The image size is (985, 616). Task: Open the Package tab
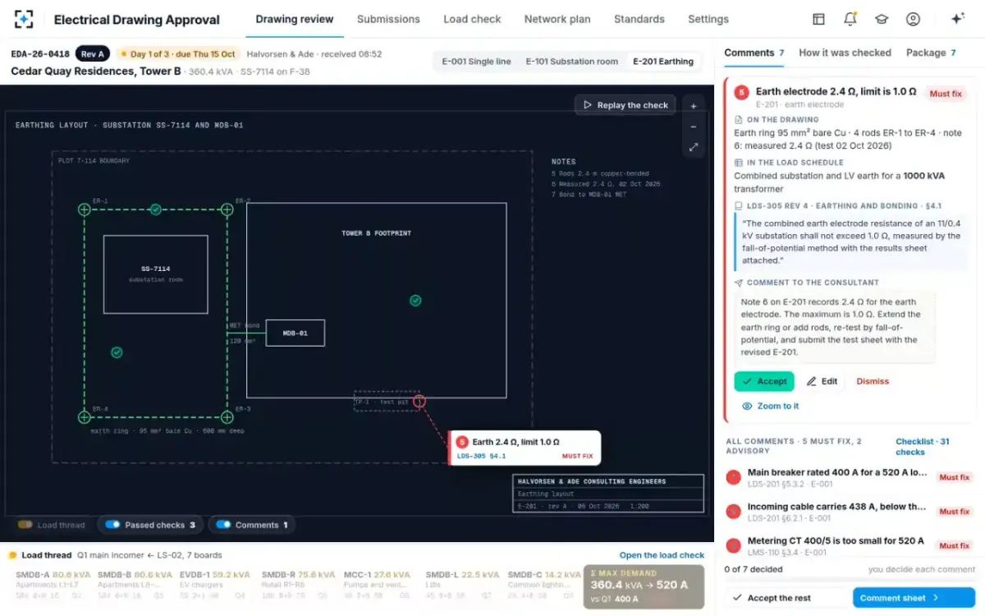coord(931,53)
